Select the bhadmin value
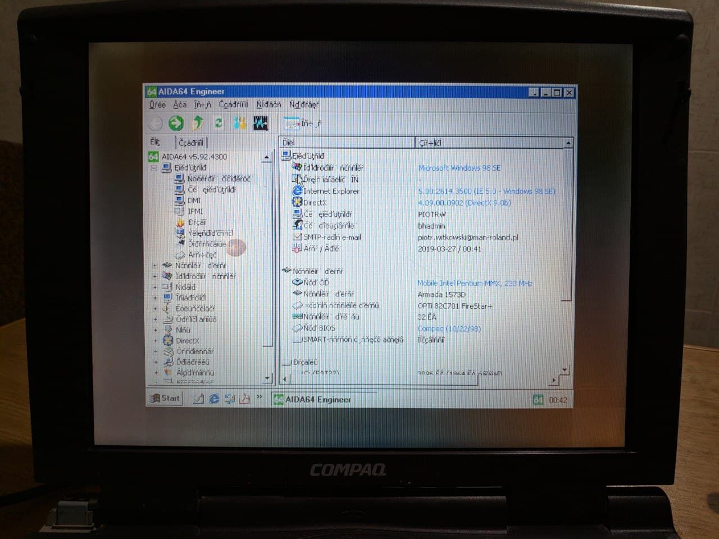This screenshot has height=539, width=719. tap(431, 226)
